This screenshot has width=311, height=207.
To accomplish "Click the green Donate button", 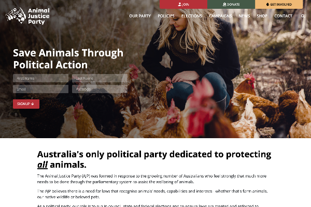I will coord(231,4).
